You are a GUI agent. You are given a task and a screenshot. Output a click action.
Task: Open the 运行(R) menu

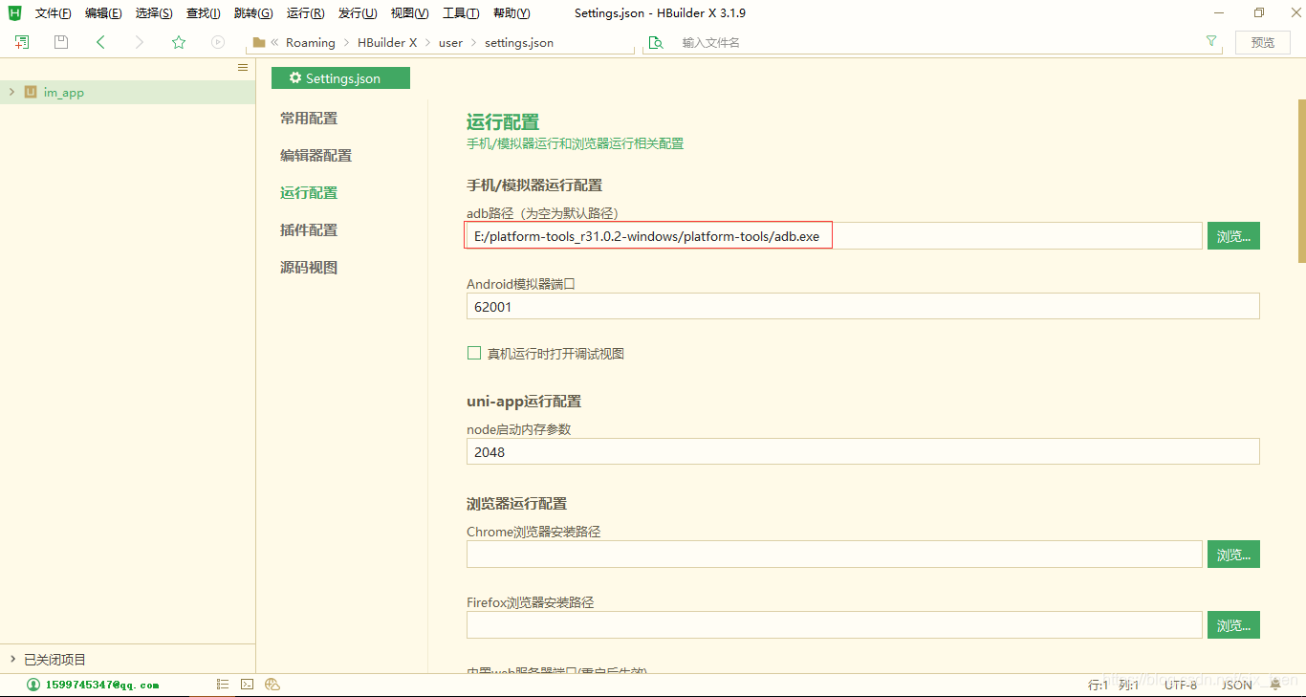(x=305, y=13)
